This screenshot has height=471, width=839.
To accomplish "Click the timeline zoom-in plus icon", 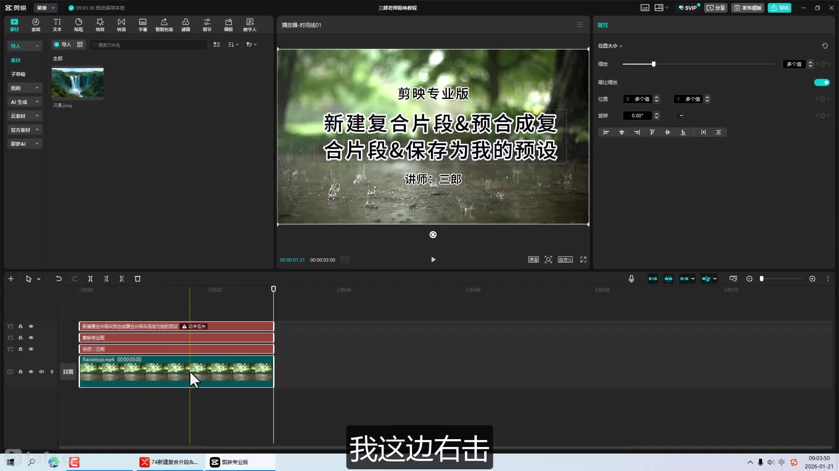I will [812, 279].
